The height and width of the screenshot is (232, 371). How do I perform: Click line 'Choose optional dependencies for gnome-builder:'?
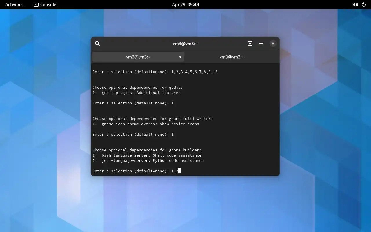pyautogui.click(x=147, y=150)
